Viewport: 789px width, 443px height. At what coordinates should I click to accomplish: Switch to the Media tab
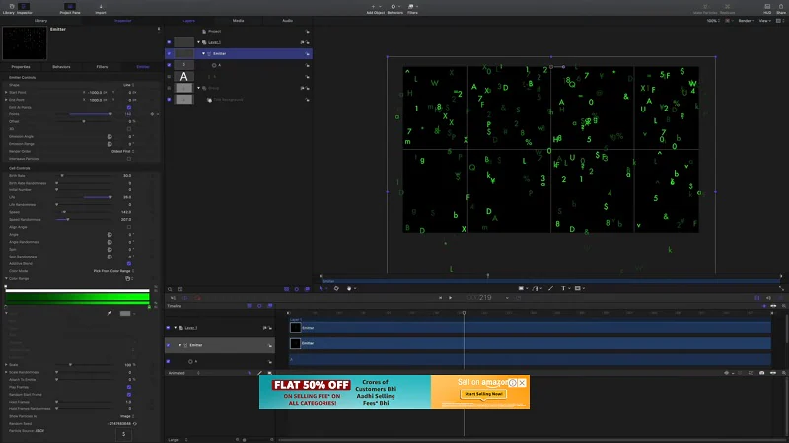click(x=238, y=21)
